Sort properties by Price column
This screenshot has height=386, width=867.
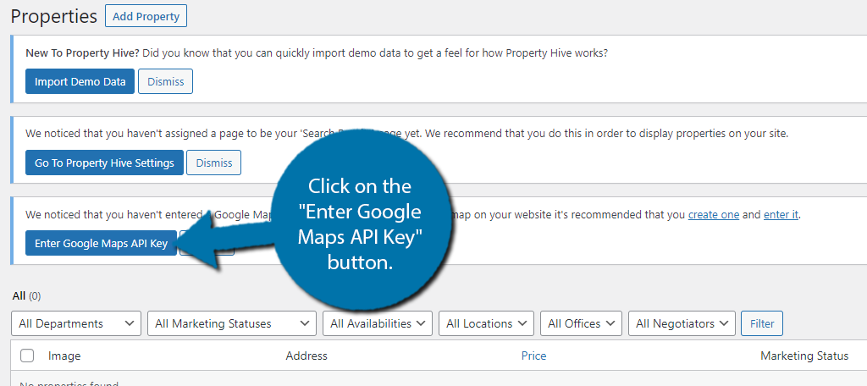tap(533, 356)
